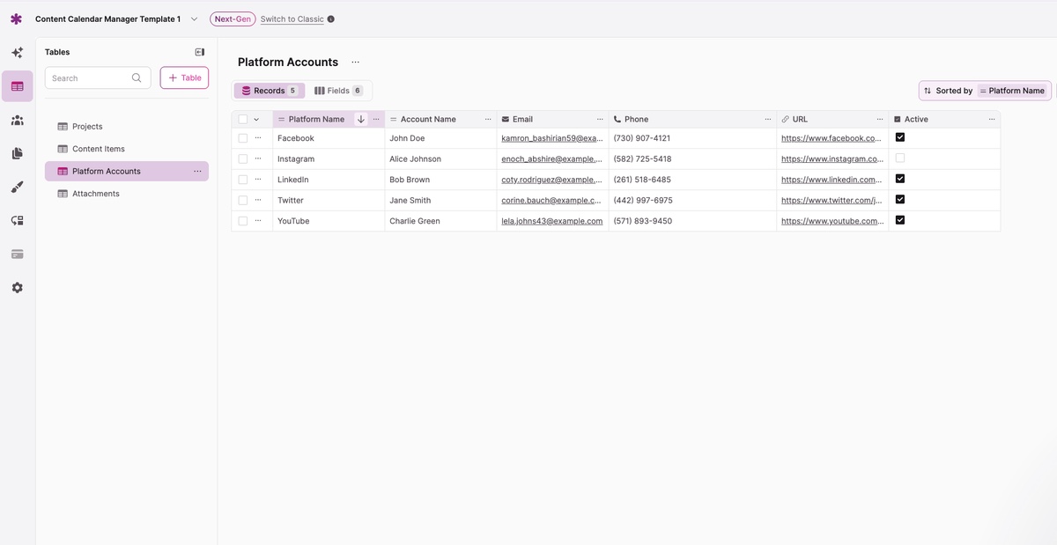This screenshot has height=545, width=1057.
Task: Click the Tables icon in left sidebar
Action: tap(17, 86)
